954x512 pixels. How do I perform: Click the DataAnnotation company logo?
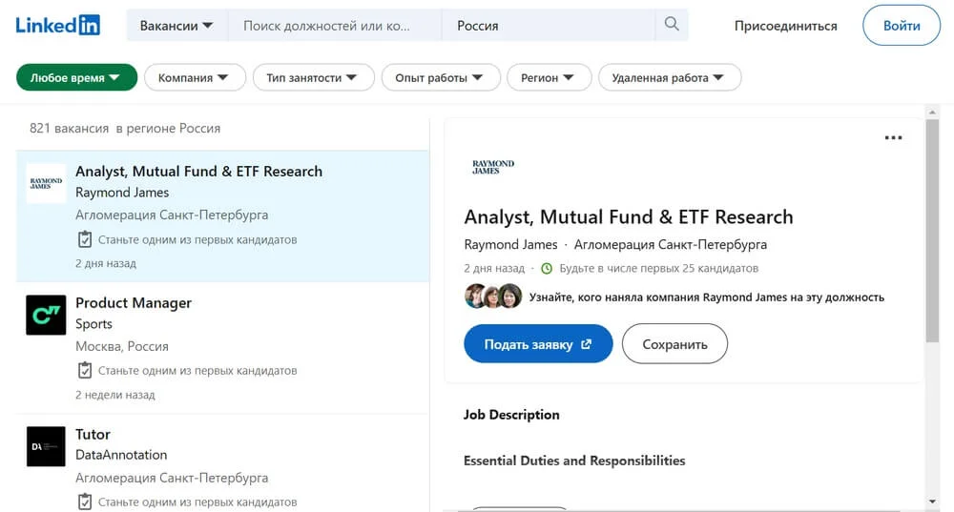click(x=46, y=446)
